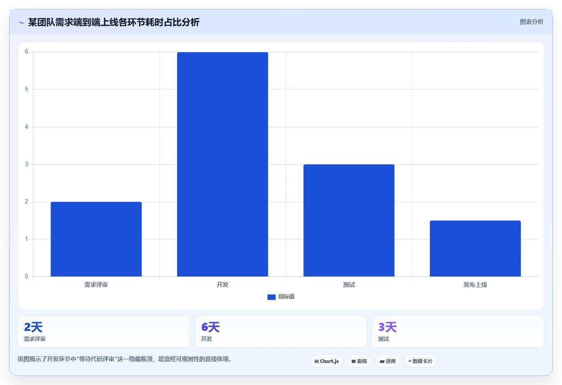Toggle the 指标值 legend swatch
The width and height of the screenshot is (562, 385).
coord(271,297)
